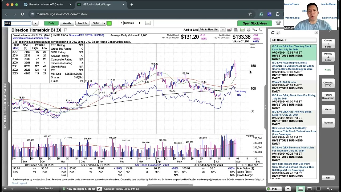Click the 8/2/2024 date field
This screenshot has height=192, width=341.
point(131,23)
